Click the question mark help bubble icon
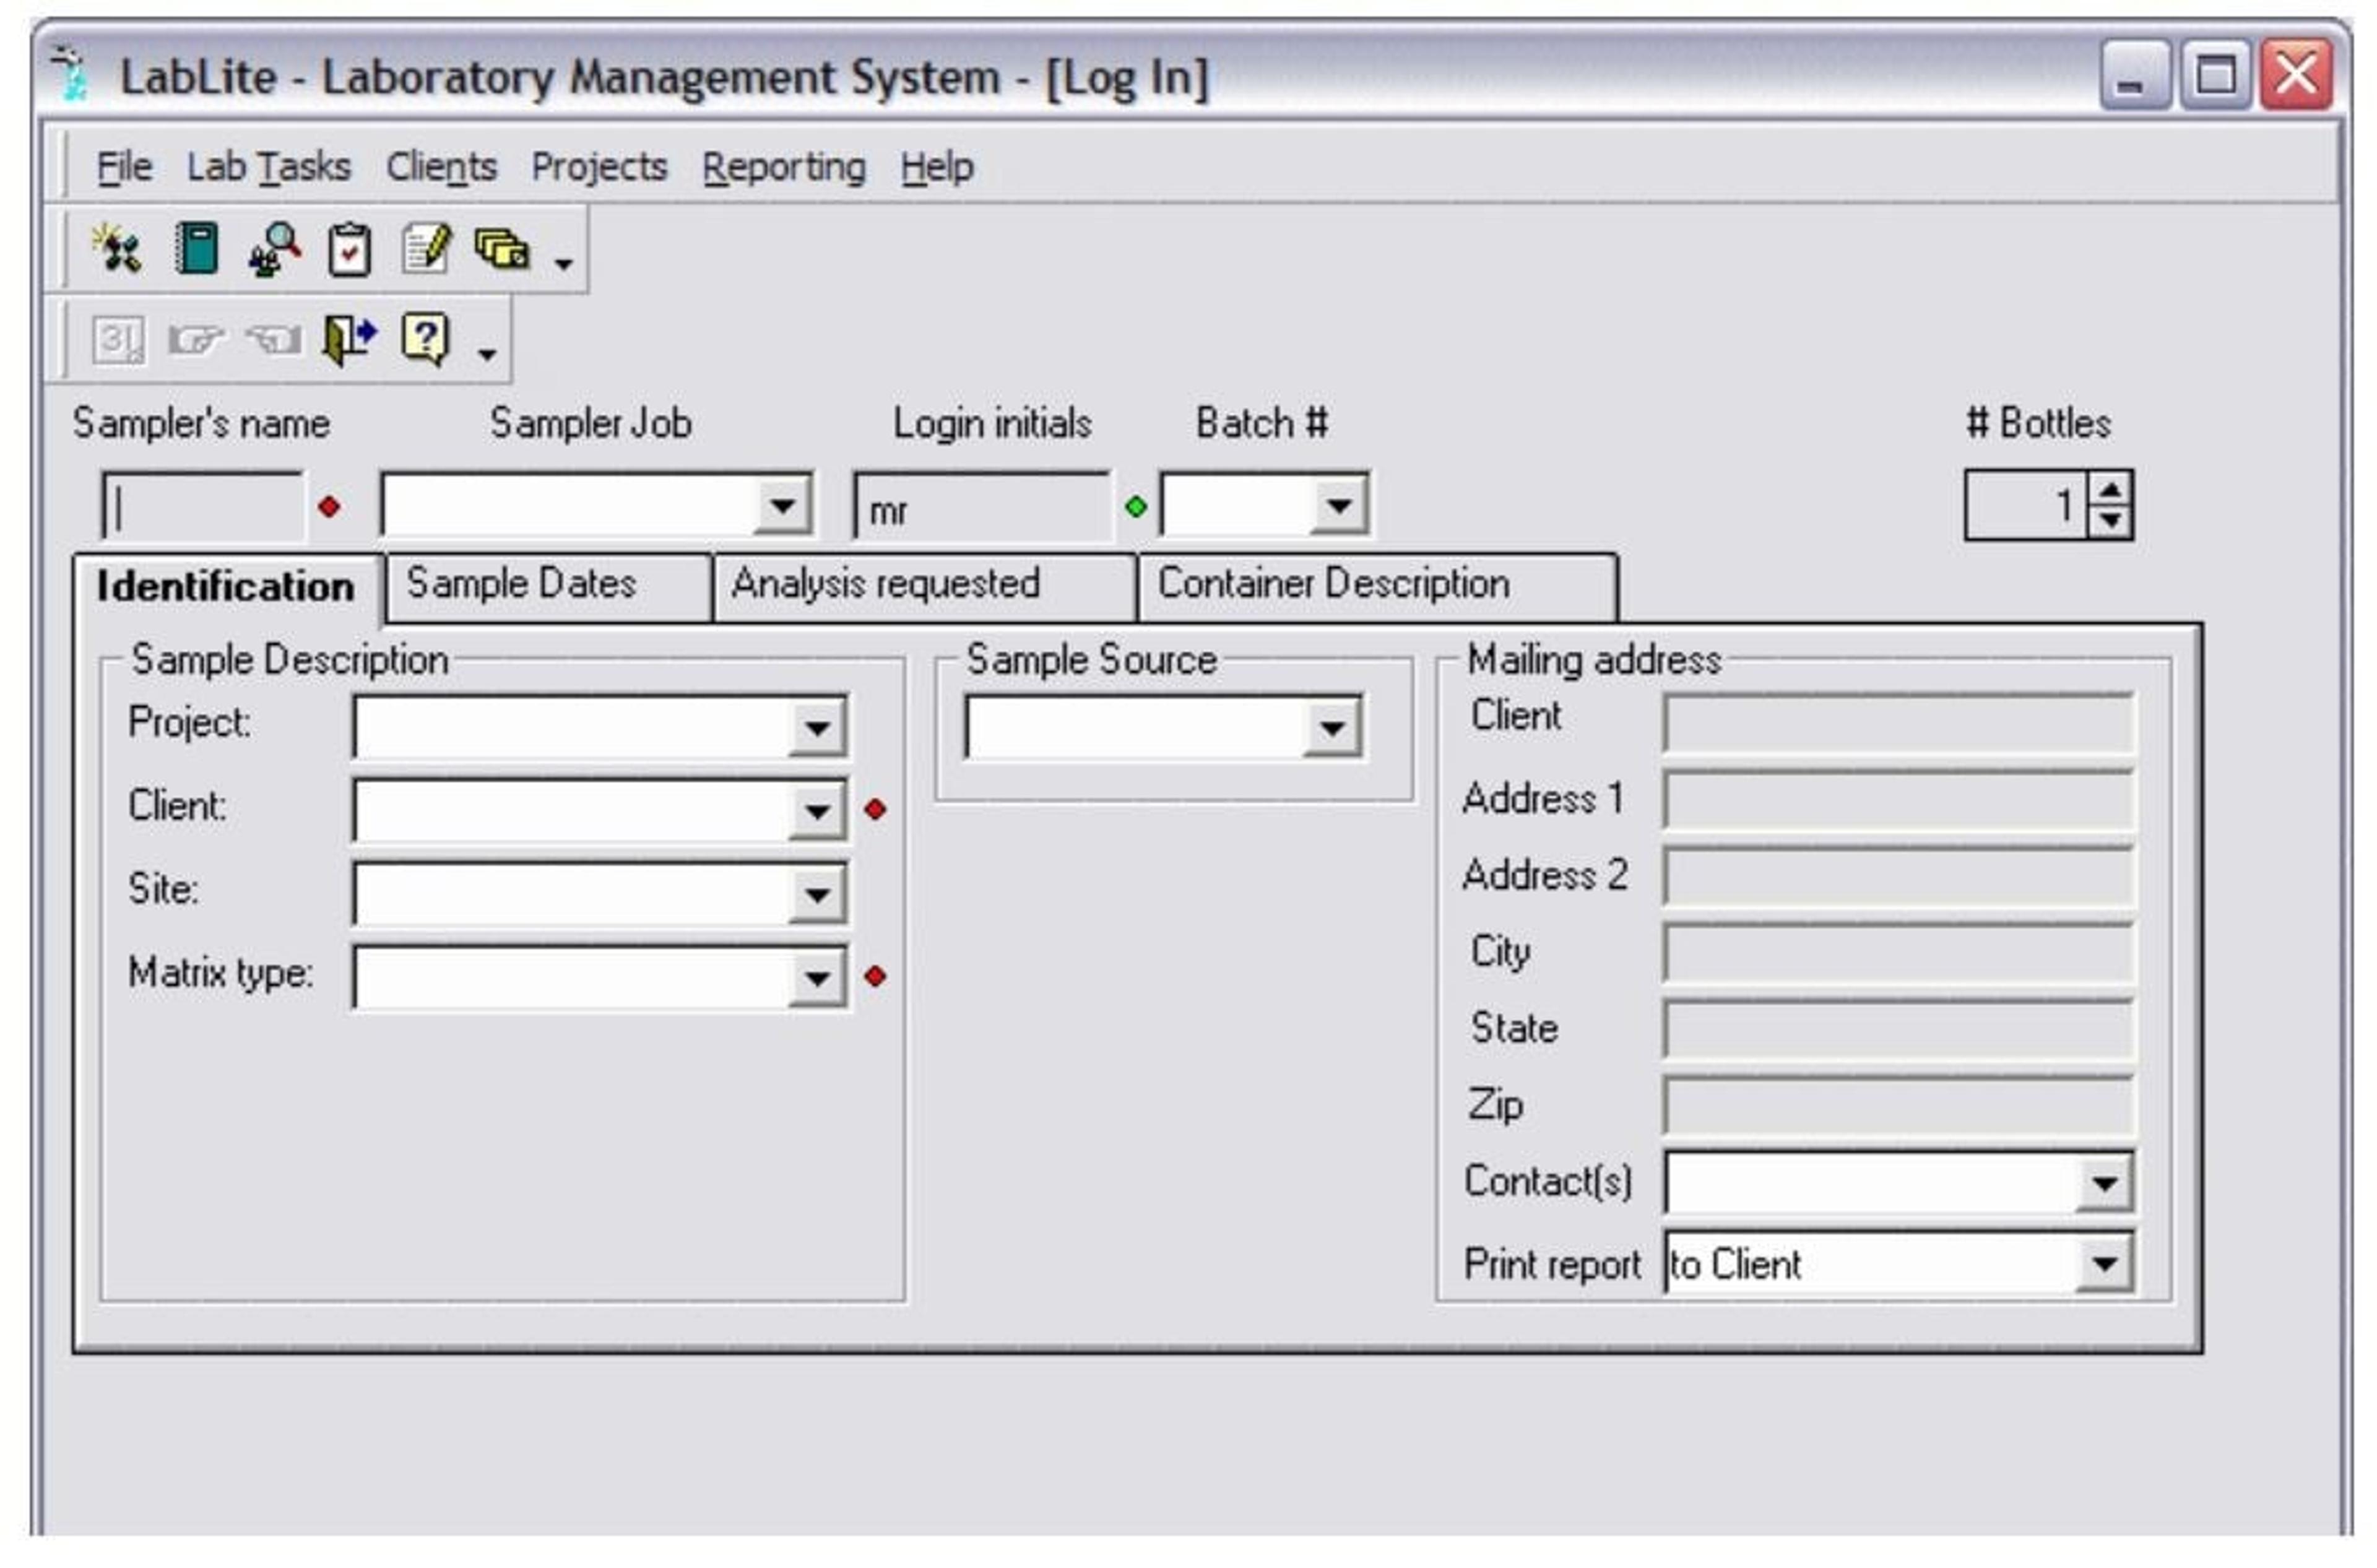This screenshot has width=2377, height=1568. 425,339
